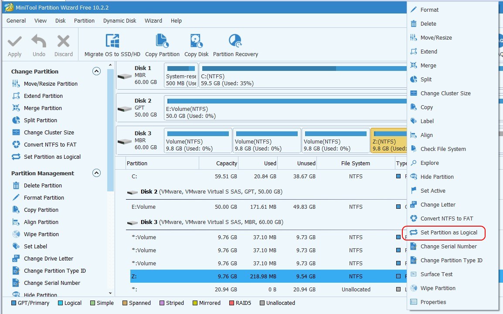Viewport: 503px width, 314px height.
Task: Click Disk 3 header row in list
Action: 266,222
